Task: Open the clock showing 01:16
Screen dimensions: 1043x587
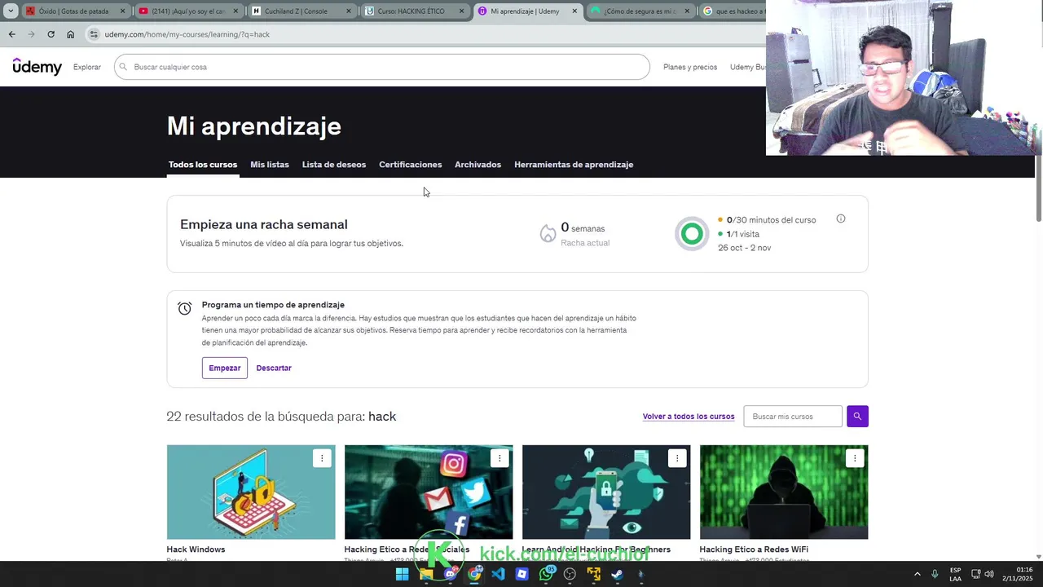Action: [x=1018, y=574]
